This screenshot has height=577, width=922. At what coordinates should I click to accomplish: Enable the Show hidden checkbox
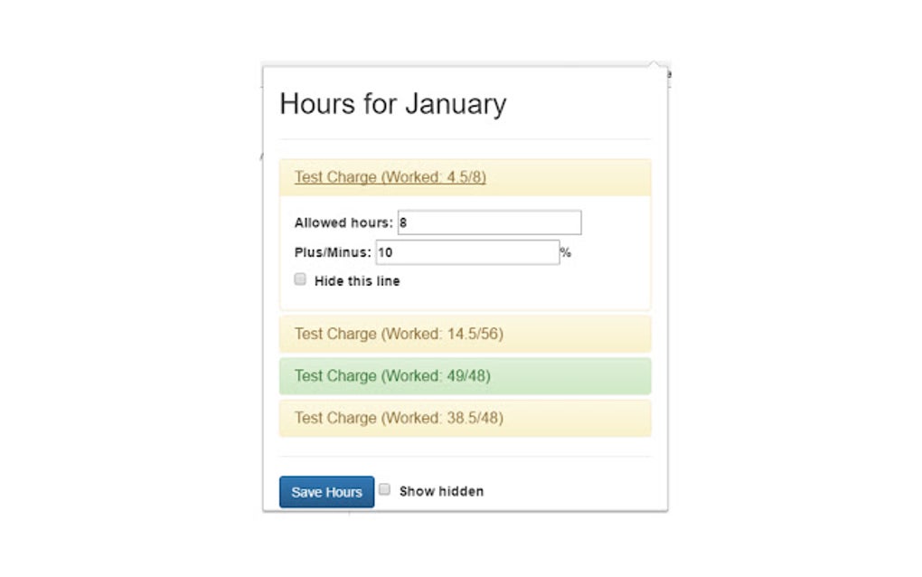click(385, 490)
